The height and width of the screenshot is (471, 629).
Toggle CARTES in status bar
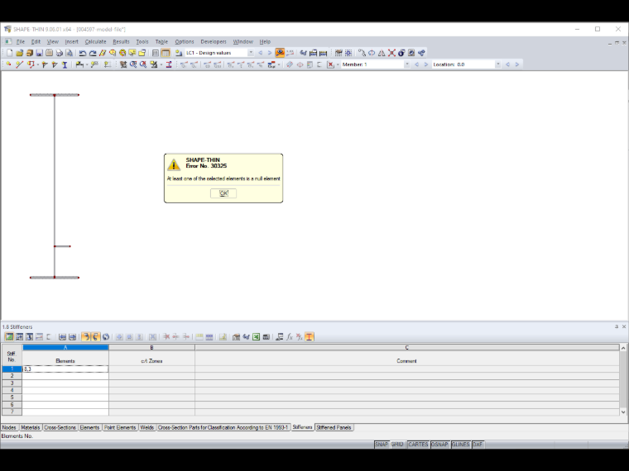click(x=418, y=445)
